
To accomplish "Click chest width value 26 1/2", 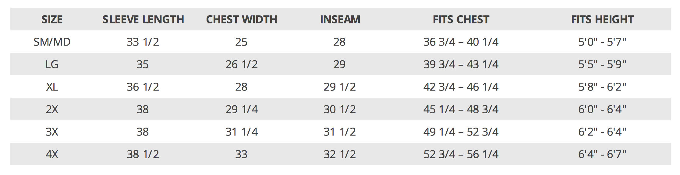I will coord(242,64).
